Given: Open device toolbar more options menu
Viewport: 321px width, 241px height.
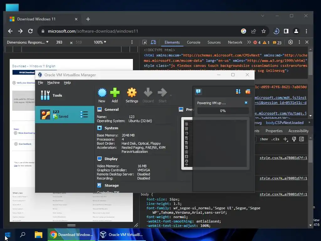Looking at the screenshot, I should point(132,42).
